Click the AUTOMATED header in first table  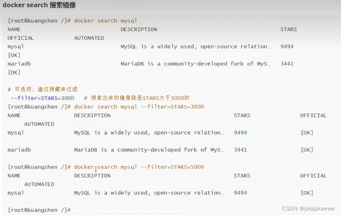click(x=89, y=38)
